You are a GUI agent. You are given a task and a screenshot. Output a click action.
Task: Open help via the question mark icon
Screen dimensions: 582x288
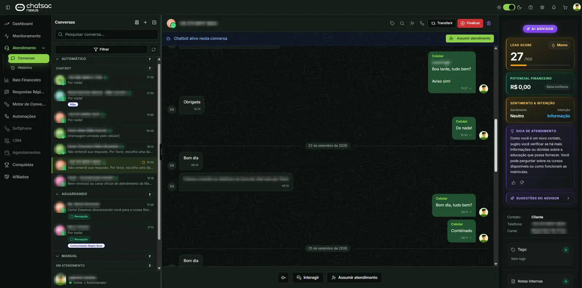point(531,7)
